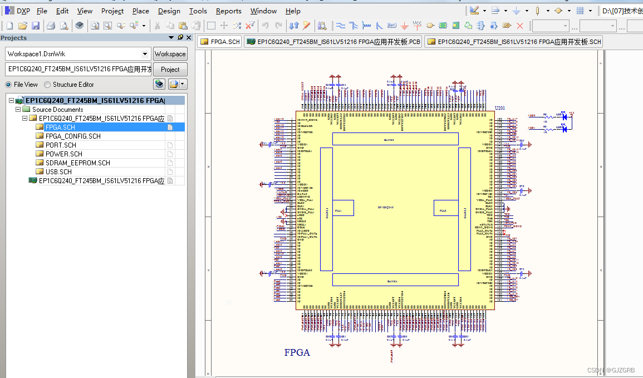Select the VCC power port tool
Image resolution: width=643 pixels, height=378 pixels.
pos(416,26)
